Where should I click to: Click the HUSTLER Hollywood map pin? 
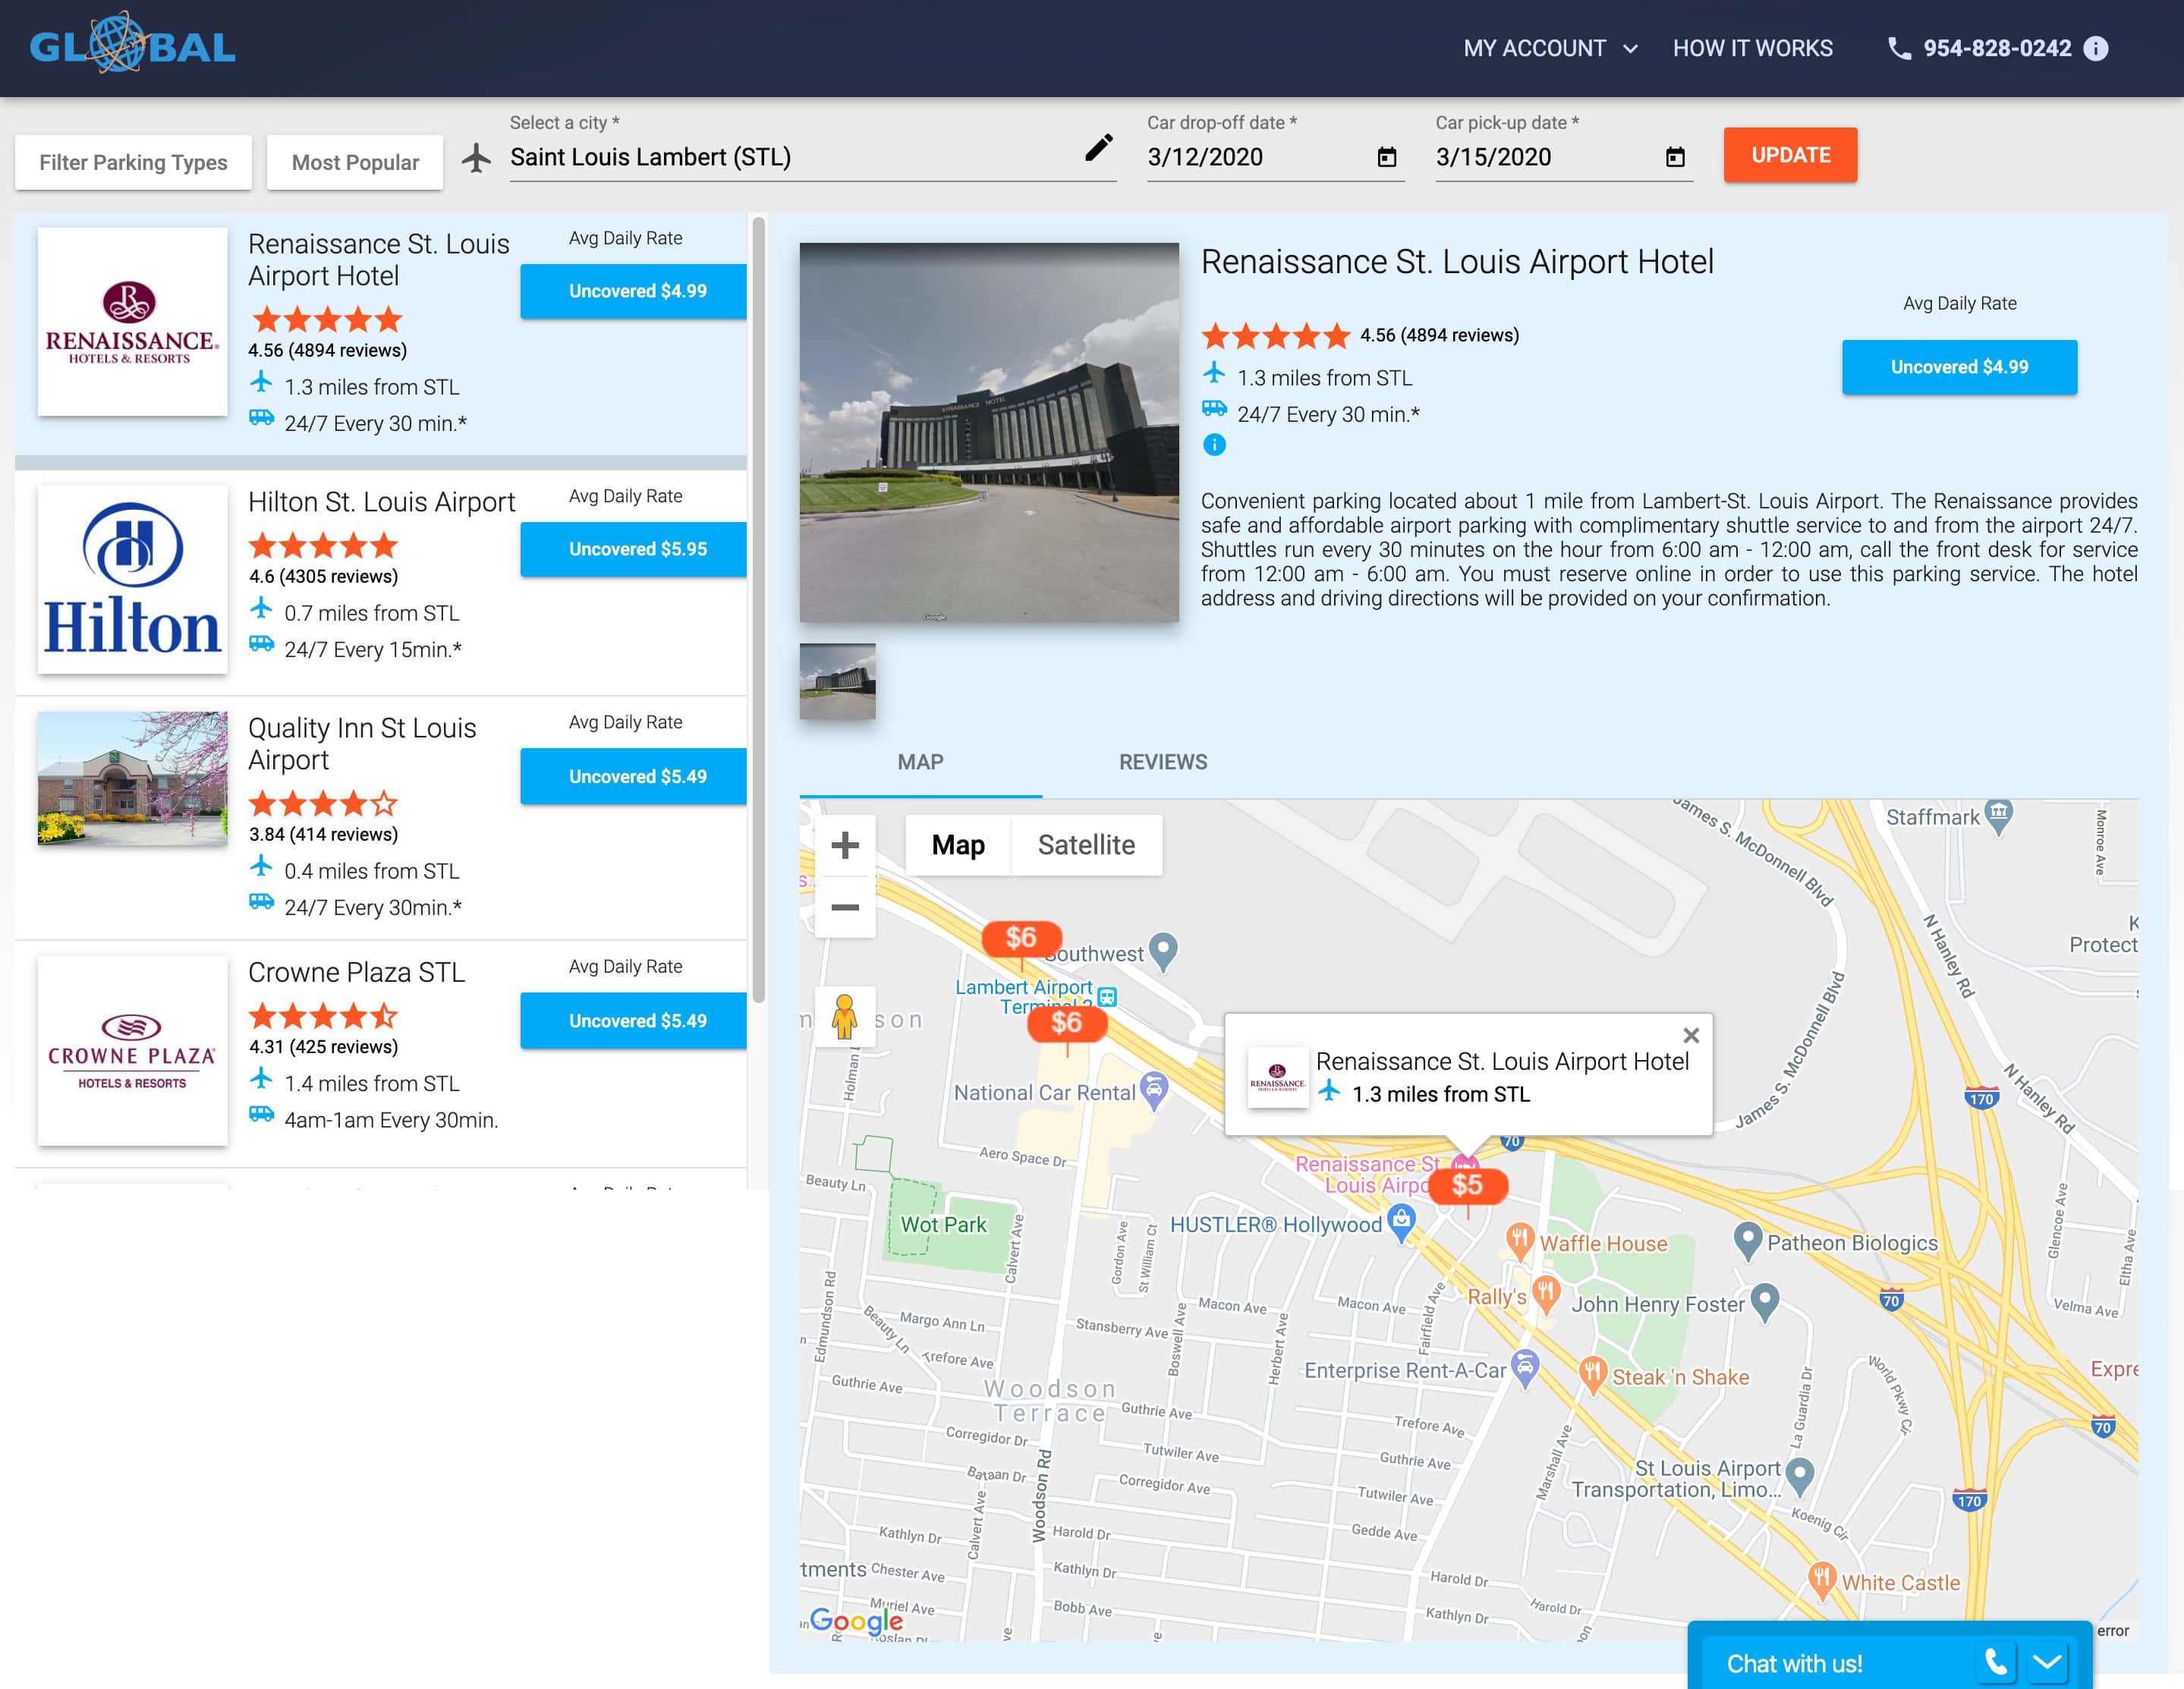coord(1401,1222)
